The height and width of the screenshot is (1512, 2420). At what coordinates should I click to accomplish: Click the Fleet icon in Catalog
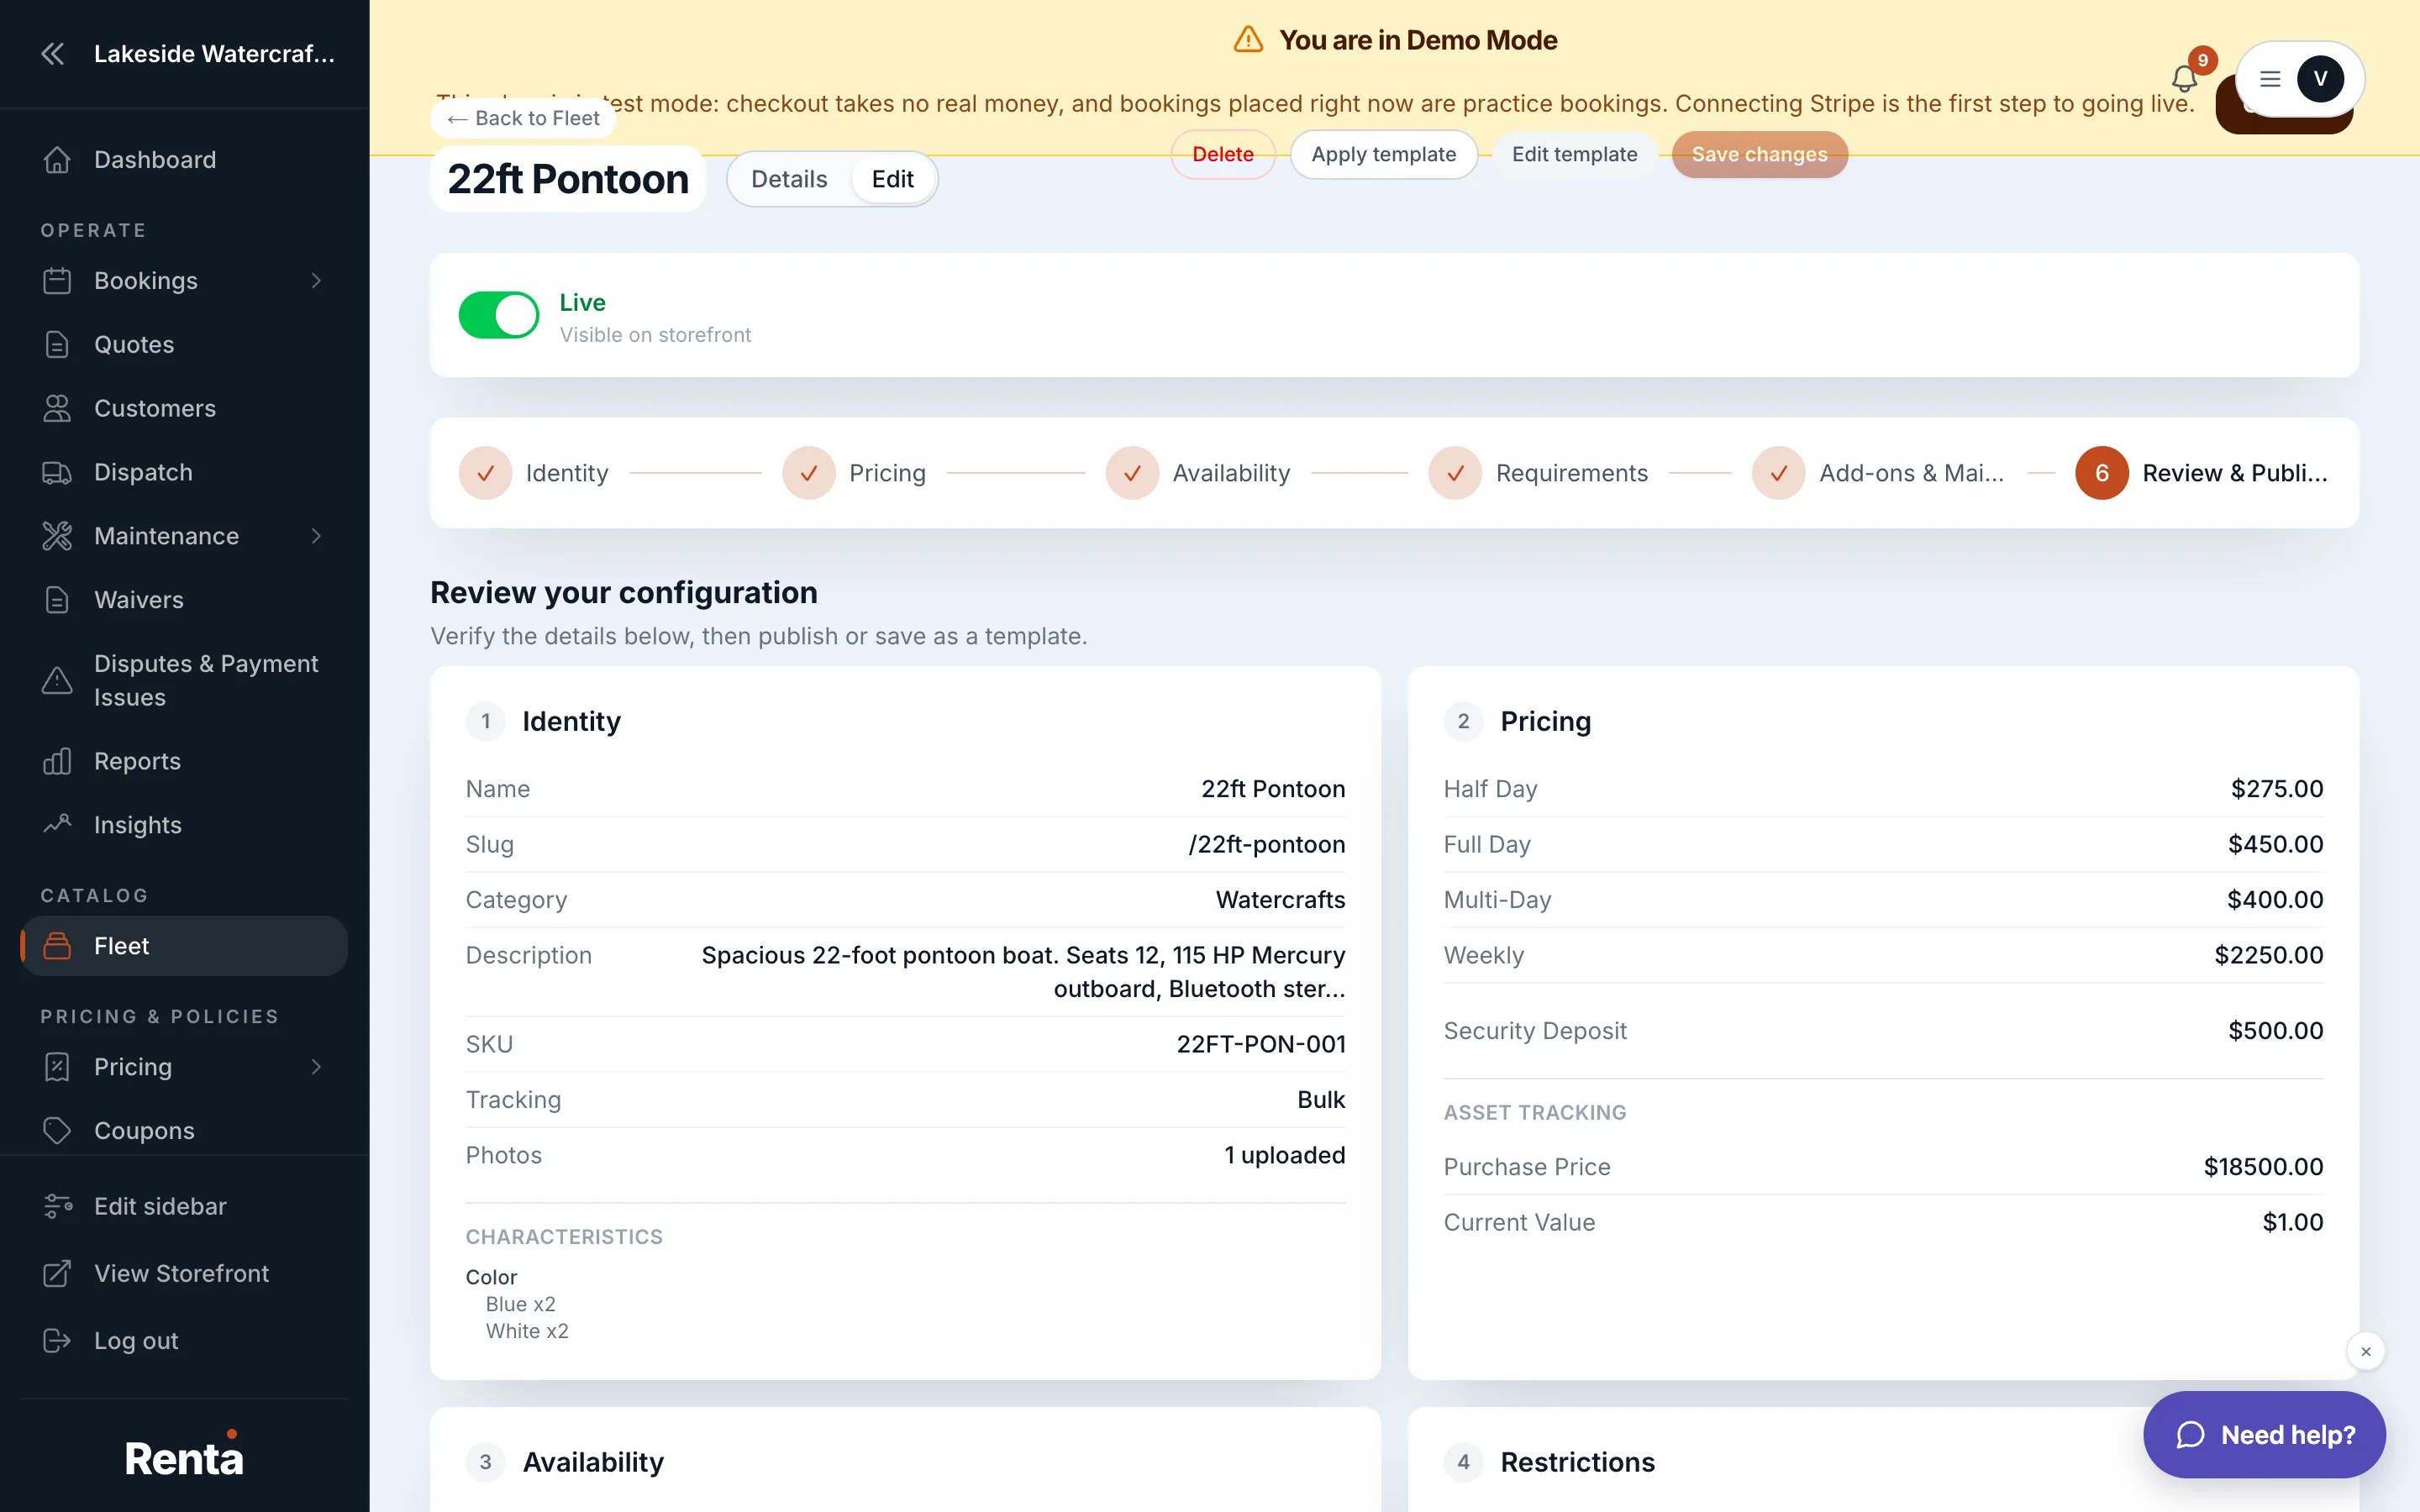[x=57, y=946]
